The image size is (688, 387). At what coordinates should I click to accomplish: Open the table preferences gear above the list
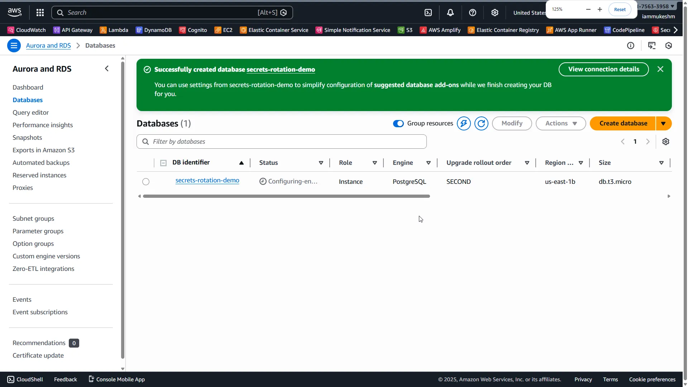tap(666, 142)
